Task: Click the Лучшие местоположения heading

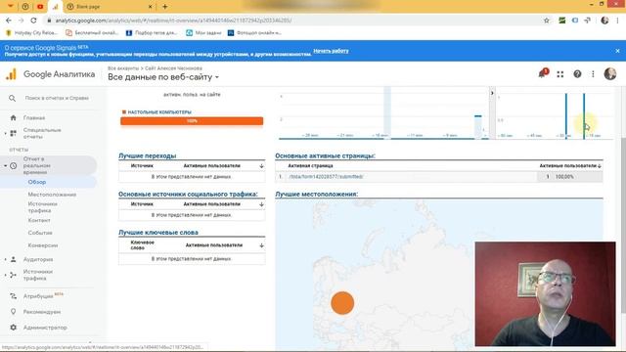Action: click(x=317, y=194)
